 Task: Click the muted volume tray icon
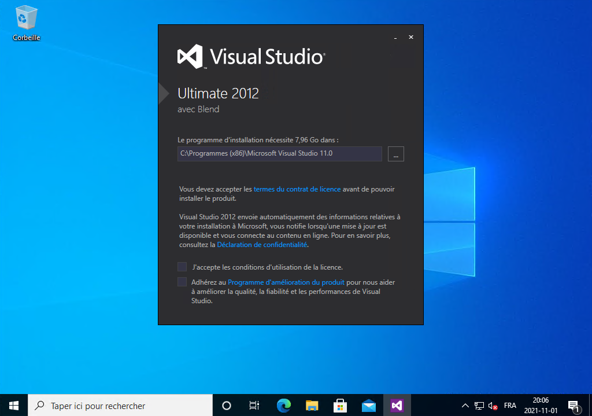coord(493,406)
